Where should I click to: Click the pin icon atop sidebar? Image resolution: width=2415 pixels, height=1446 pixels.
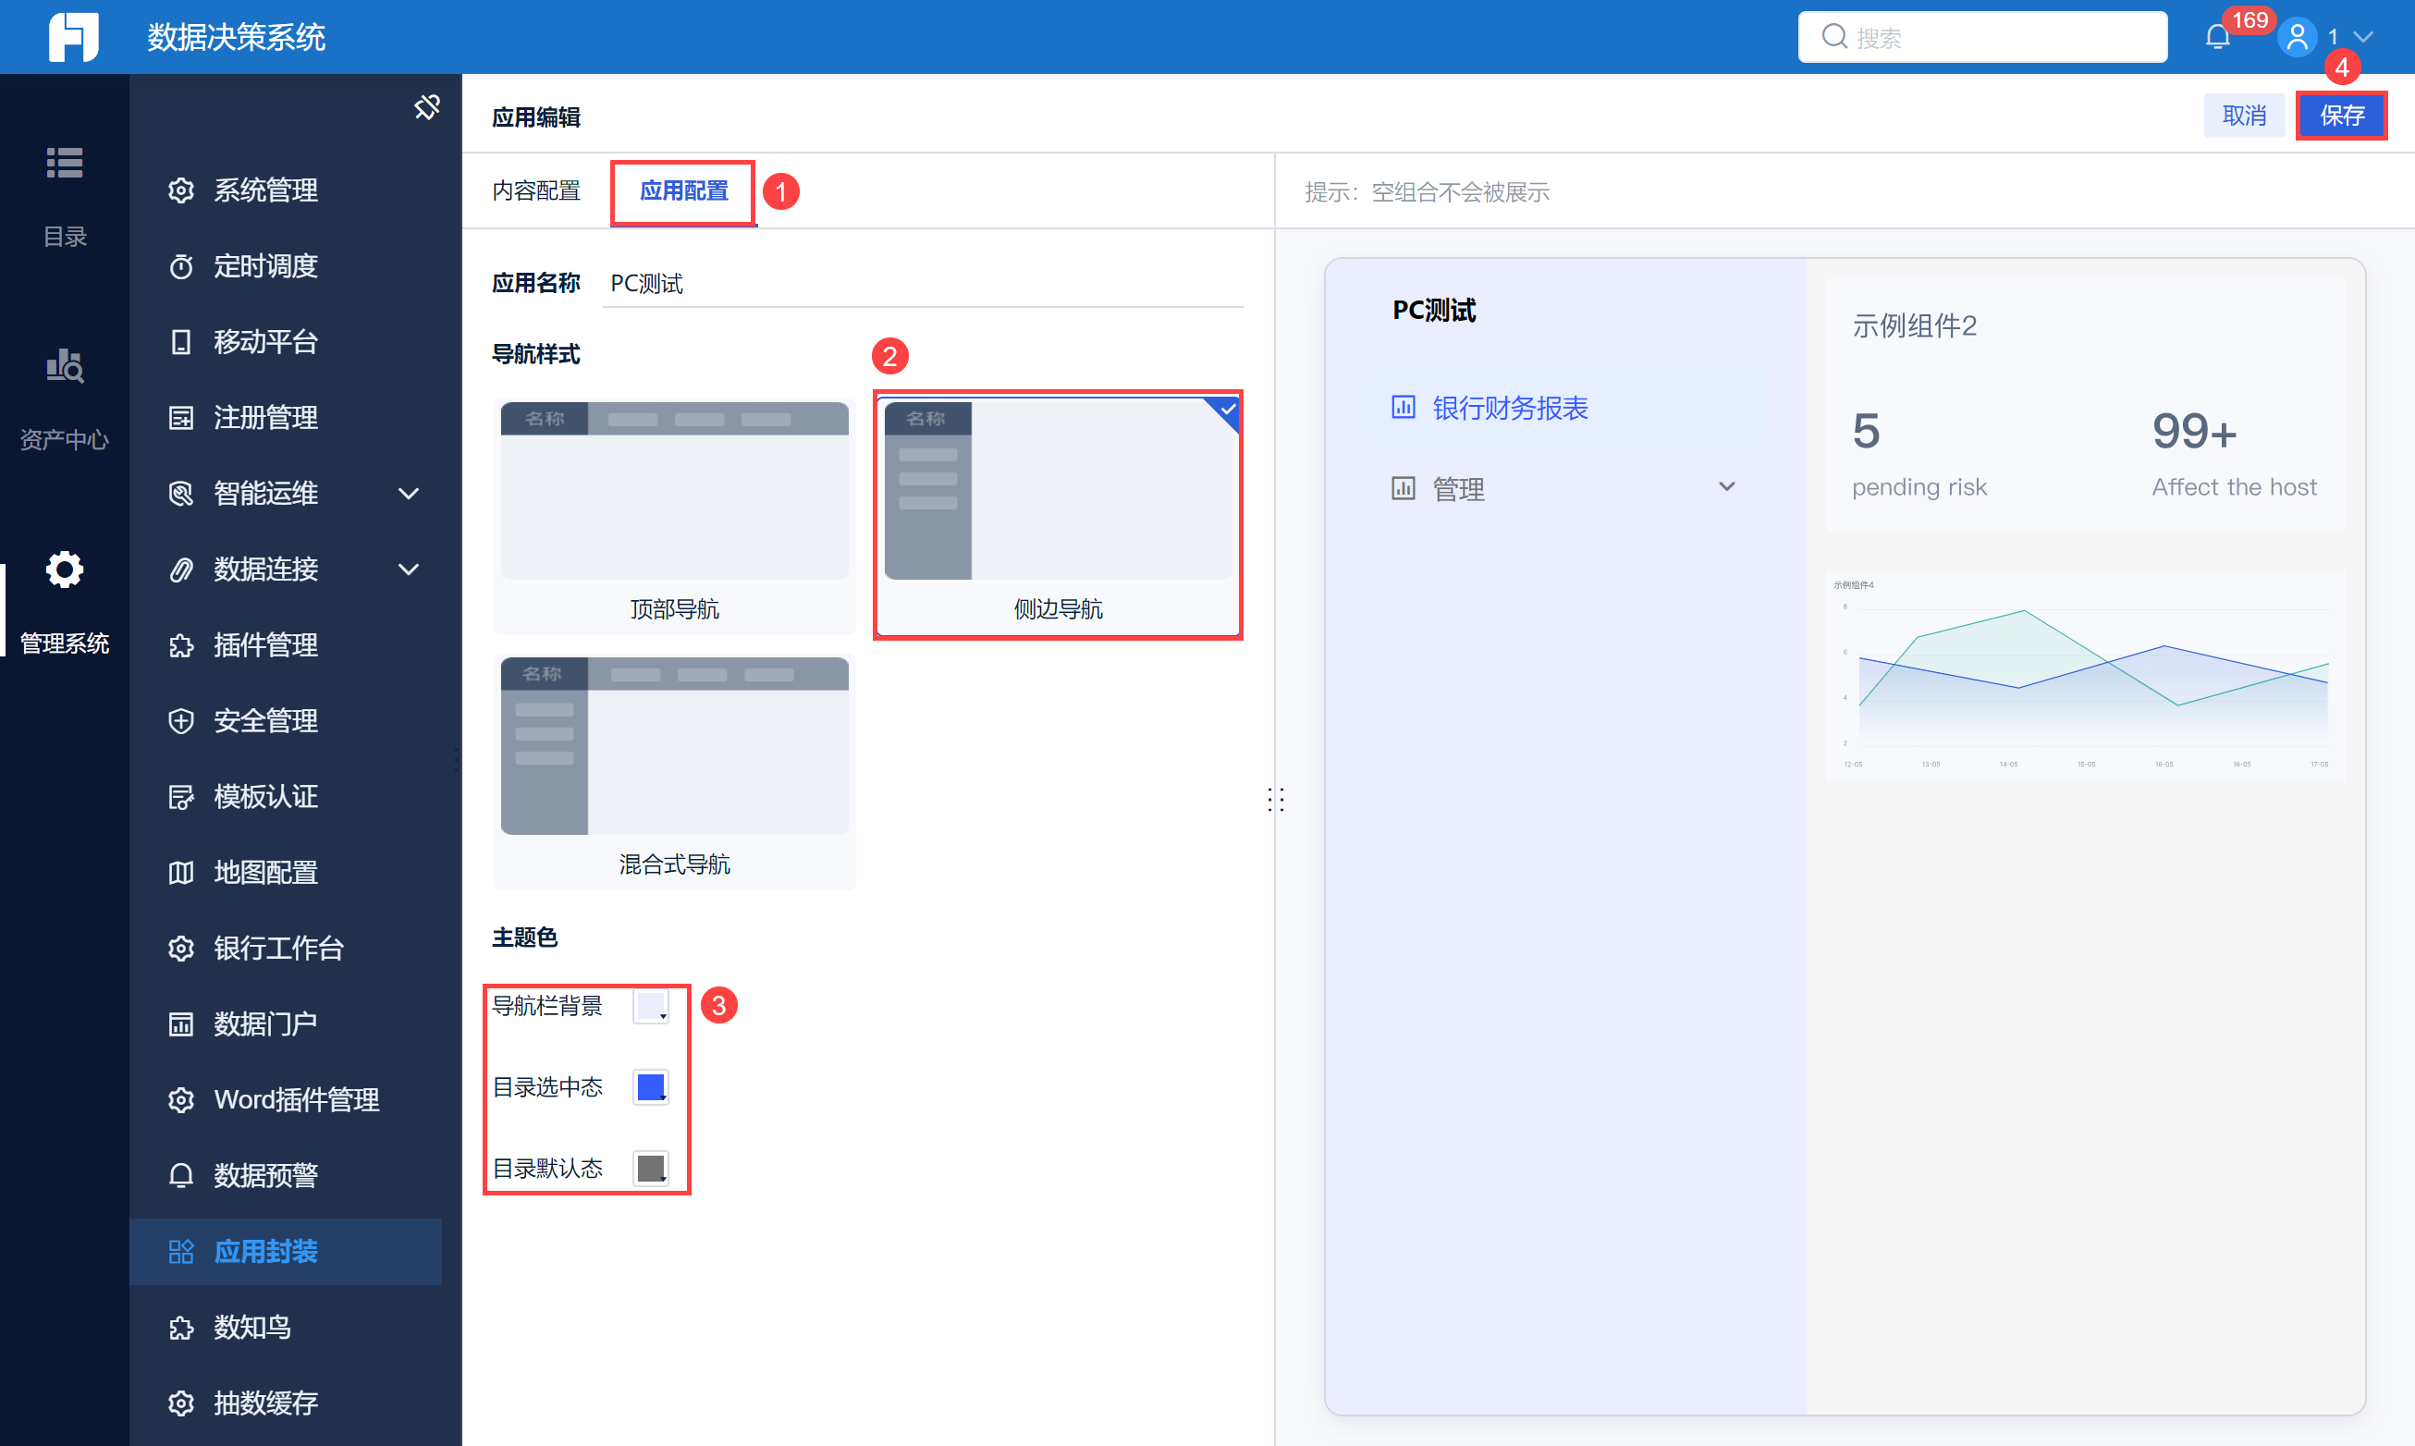point(426,107)
